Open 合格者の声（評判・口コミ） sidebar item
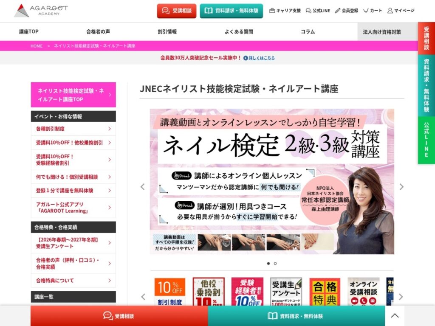 [73, 264]
